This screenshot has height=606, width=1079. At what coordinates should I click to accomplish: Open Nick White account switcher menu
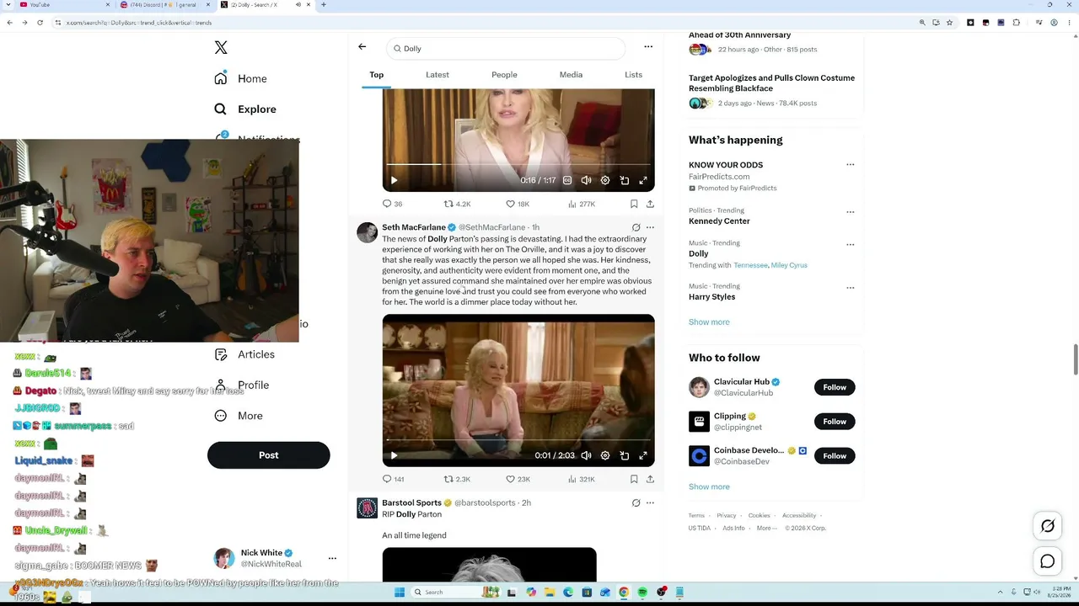[332, 558]
